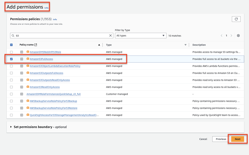Open the table preferences gear icon
Image resolution: width=249 pixels, height=155 pixels.
pyautogui.click(x=238, y=36)
